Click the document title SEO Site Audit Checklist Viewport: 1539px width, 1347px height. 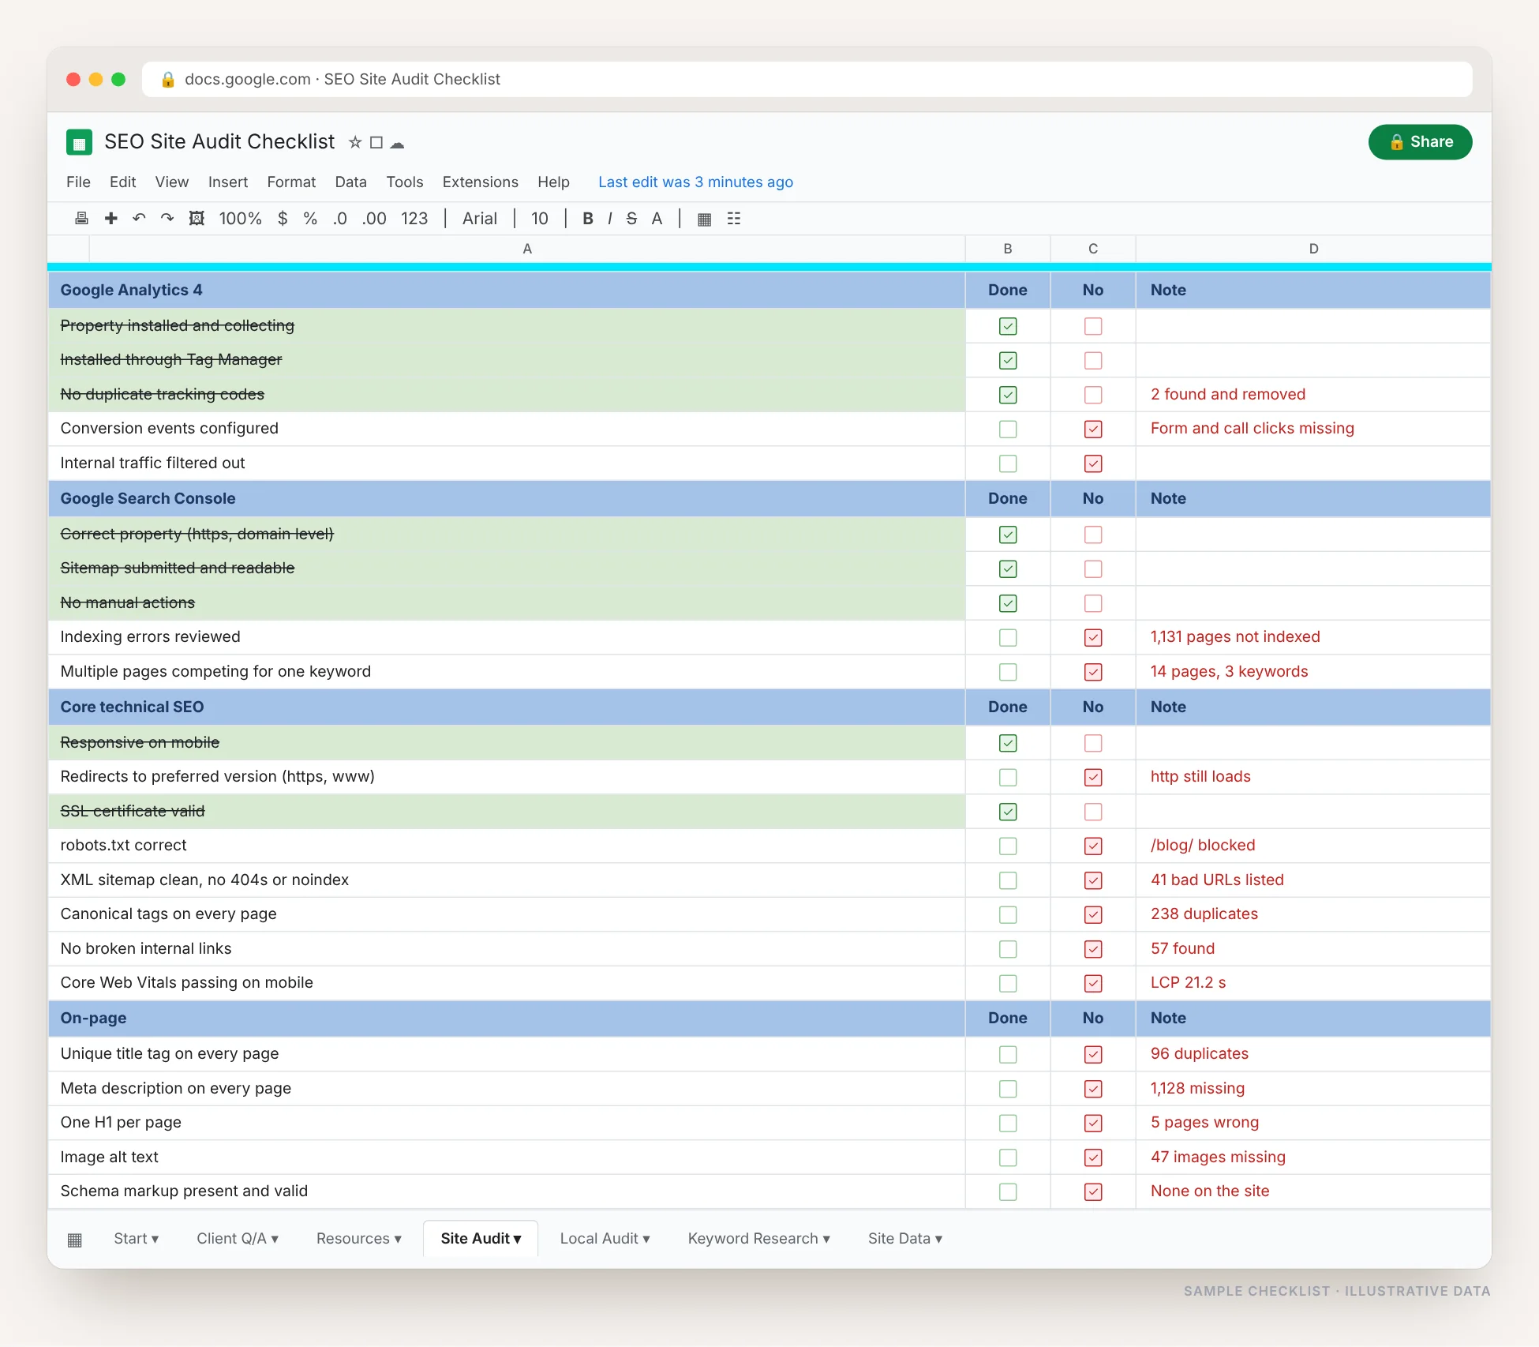point(219,142)
